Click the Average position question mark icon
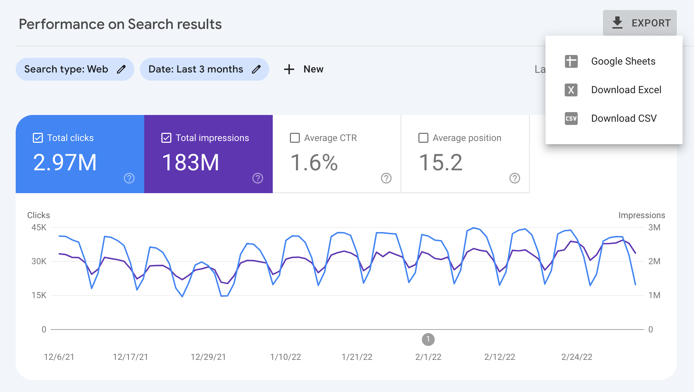The width and height of the screenshot is (694, 392). [514, 179]
